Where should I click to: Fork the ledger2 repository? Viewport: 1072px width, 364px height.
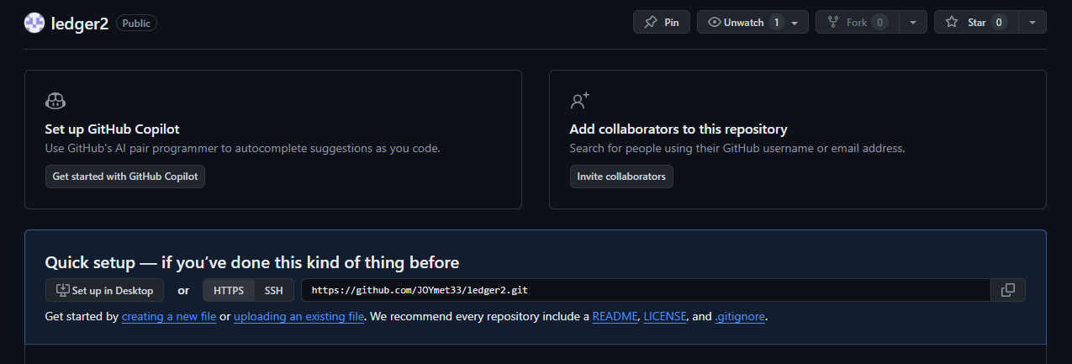point(857,23)
